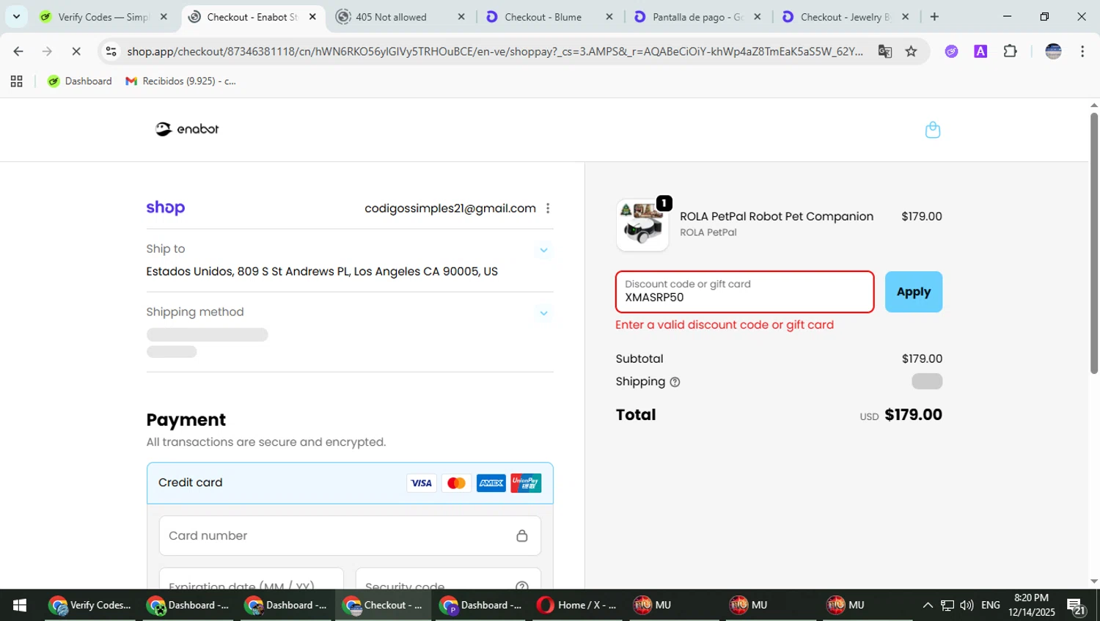Switch to the Checkout - Blume tab
The width and height of the screenshot is (1100, 621).
tap(543, 17)
